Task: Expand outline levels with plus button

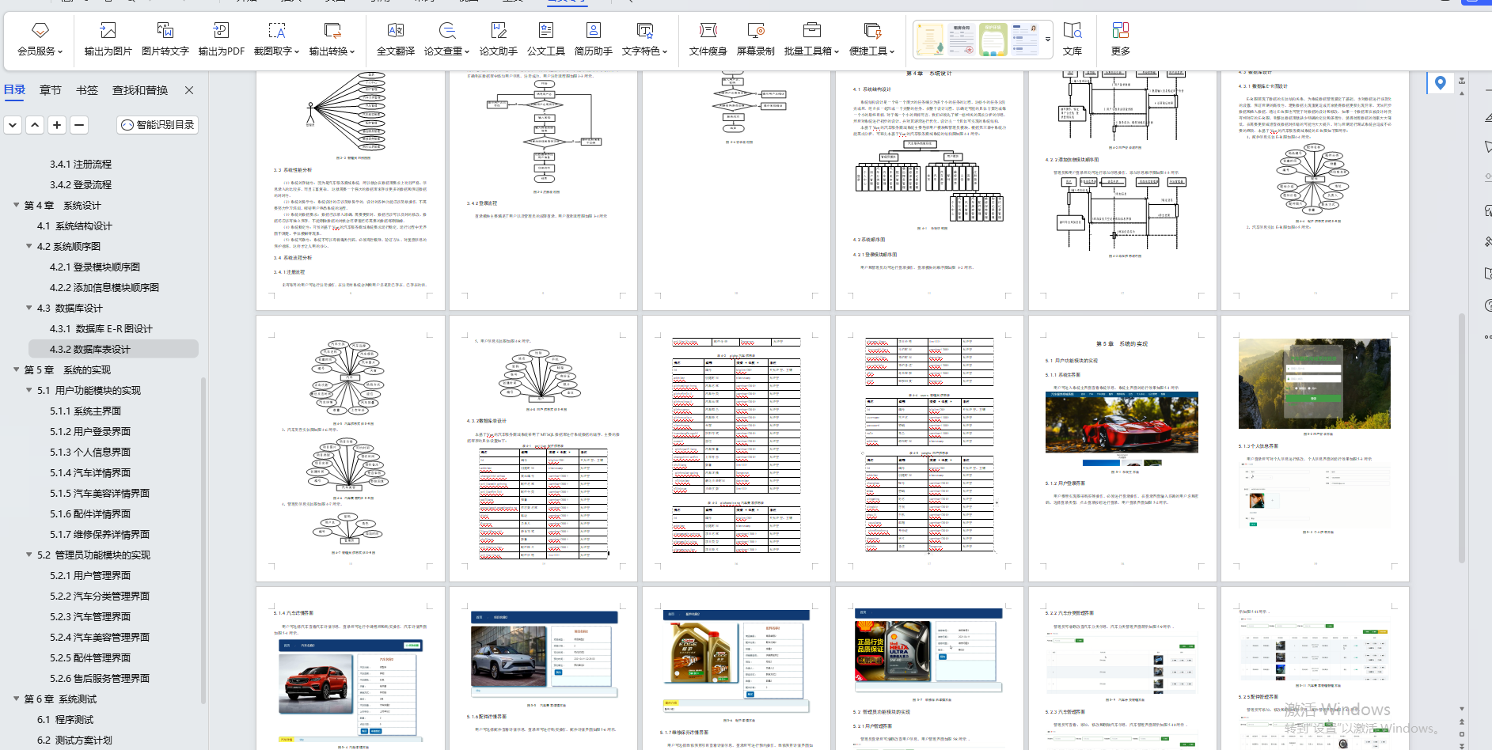Action: 57,125
